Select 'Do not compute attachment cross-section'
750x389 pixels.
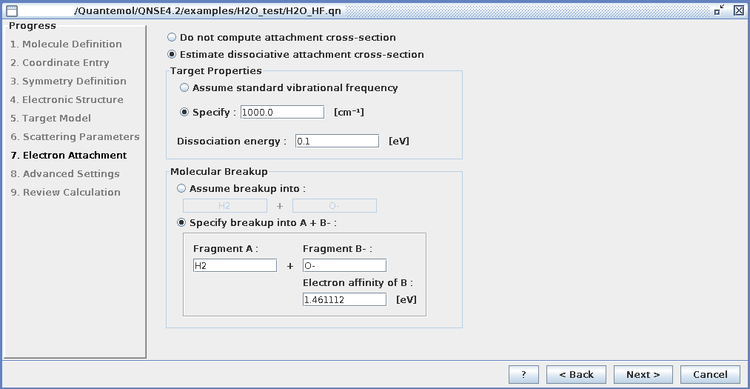(x=173, y=38)
